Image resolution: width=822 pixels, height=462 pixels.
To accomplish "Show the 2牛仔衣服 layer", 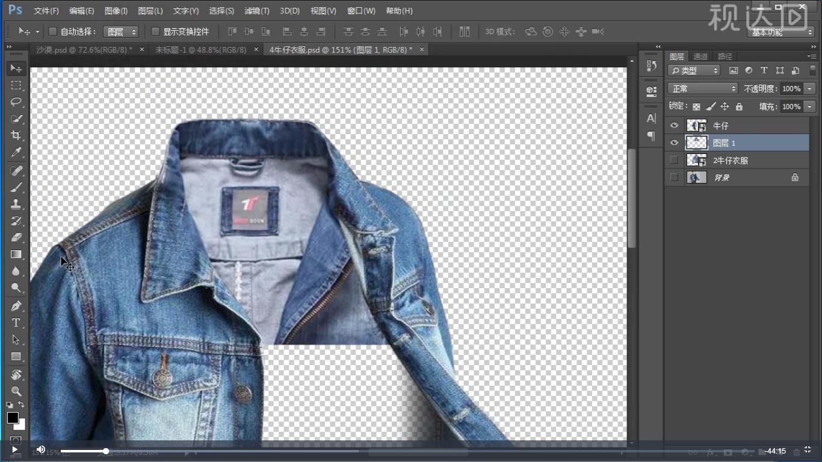I will click(x=674, y=160).
